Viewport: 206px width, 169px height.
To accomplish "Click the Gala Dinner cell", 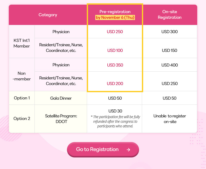I will (61, 98).
